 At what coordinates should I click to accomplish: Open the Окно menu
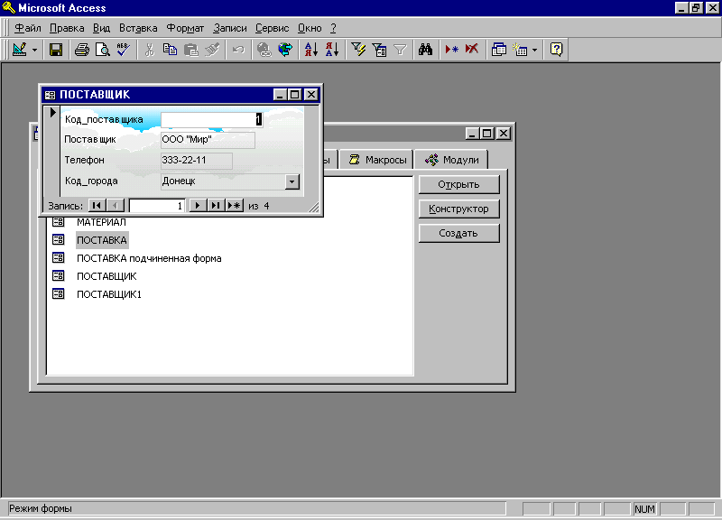[310, 28]
